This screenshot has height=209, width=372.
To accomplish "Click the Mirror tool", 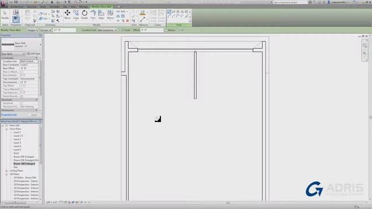I will pyautogui.click(x=110, y=15).
